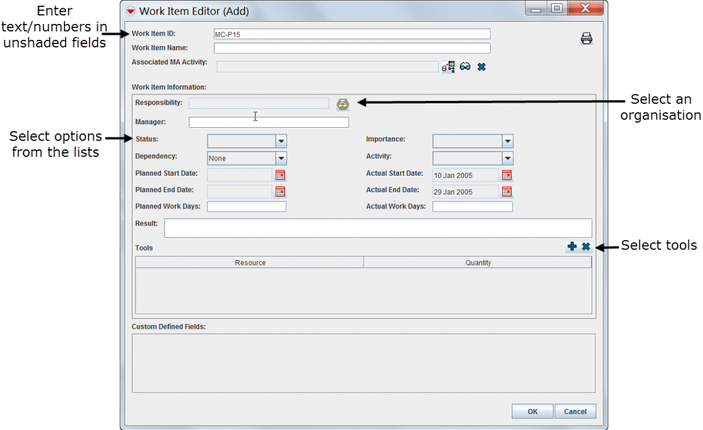Screen dimensions: 703x430
Task: Click the Work Item Name field
Action: pyautogui.click(x=352, y=48)
